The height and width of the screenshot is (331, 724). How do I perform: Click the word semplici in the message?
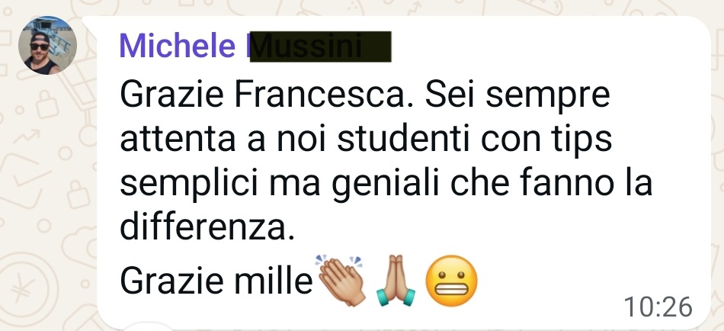point(188,185)
